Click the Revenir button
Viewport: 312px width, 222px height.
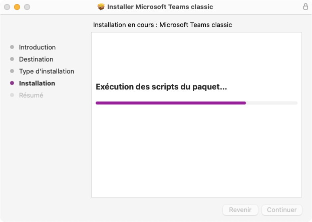(240, 210)
